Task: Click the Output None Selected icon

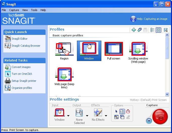Action: (79, 112)
